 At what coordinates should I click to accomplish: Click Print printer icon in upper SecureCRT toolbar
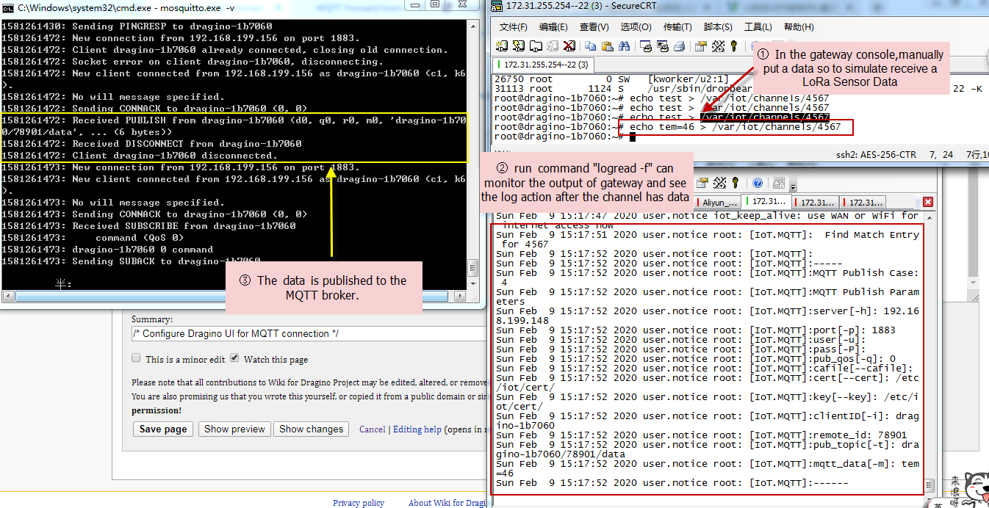click(x=680, y=46)
